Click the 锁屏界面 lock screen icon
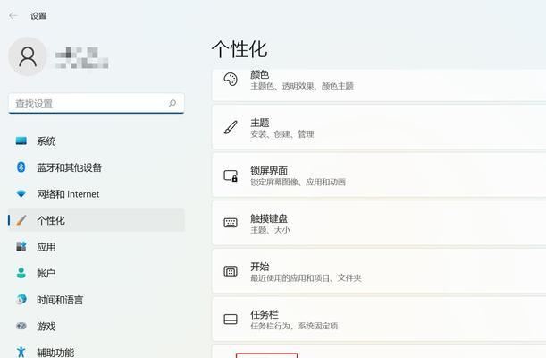 (231, 175)
